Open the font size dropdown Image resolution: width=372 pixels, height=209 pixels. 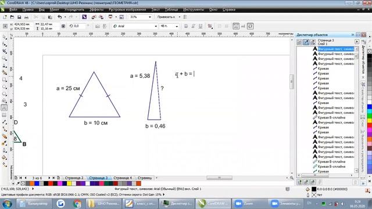(177, 26)
